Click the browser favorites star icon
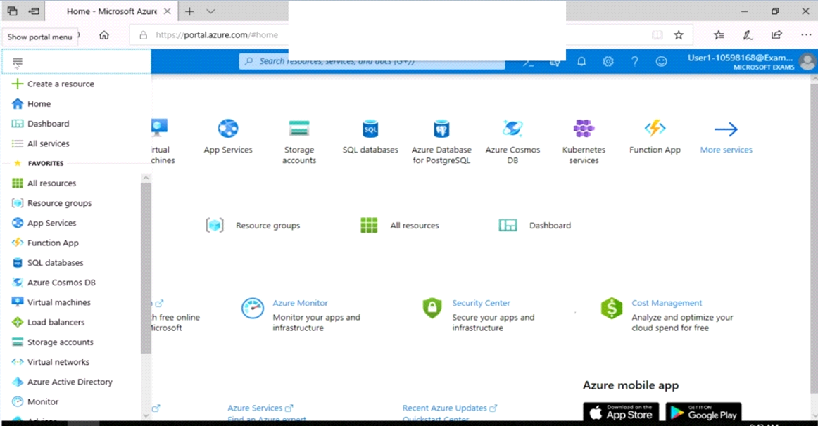 pos(678,35)
